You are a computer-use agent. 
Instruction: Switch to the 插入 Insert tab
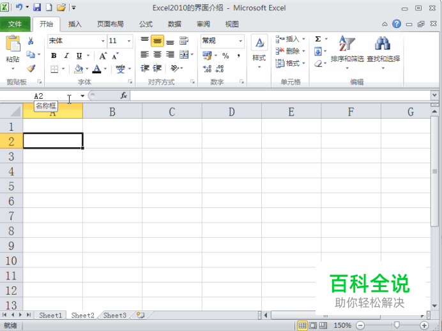tap(75, 24)
